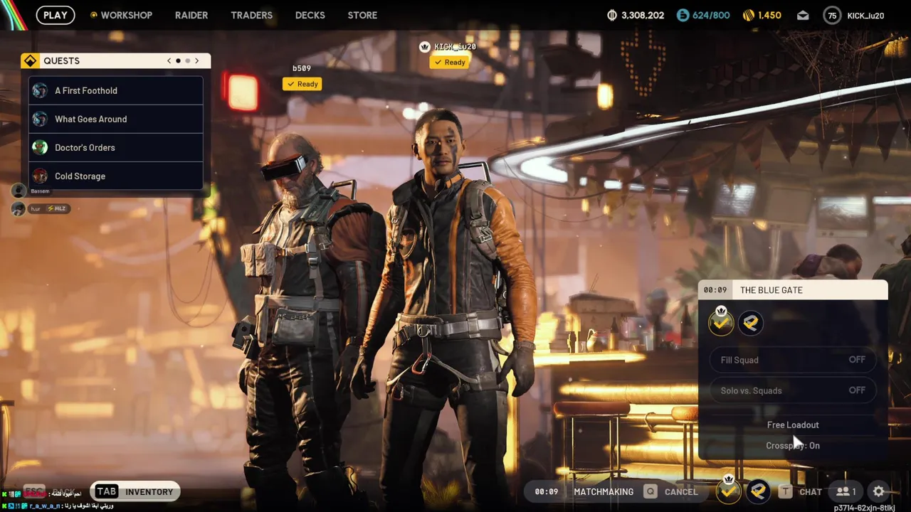Open the KICK_iu20 profile name in top bar
This screenshot has width=911, height=512.
[x=865, y=15]
